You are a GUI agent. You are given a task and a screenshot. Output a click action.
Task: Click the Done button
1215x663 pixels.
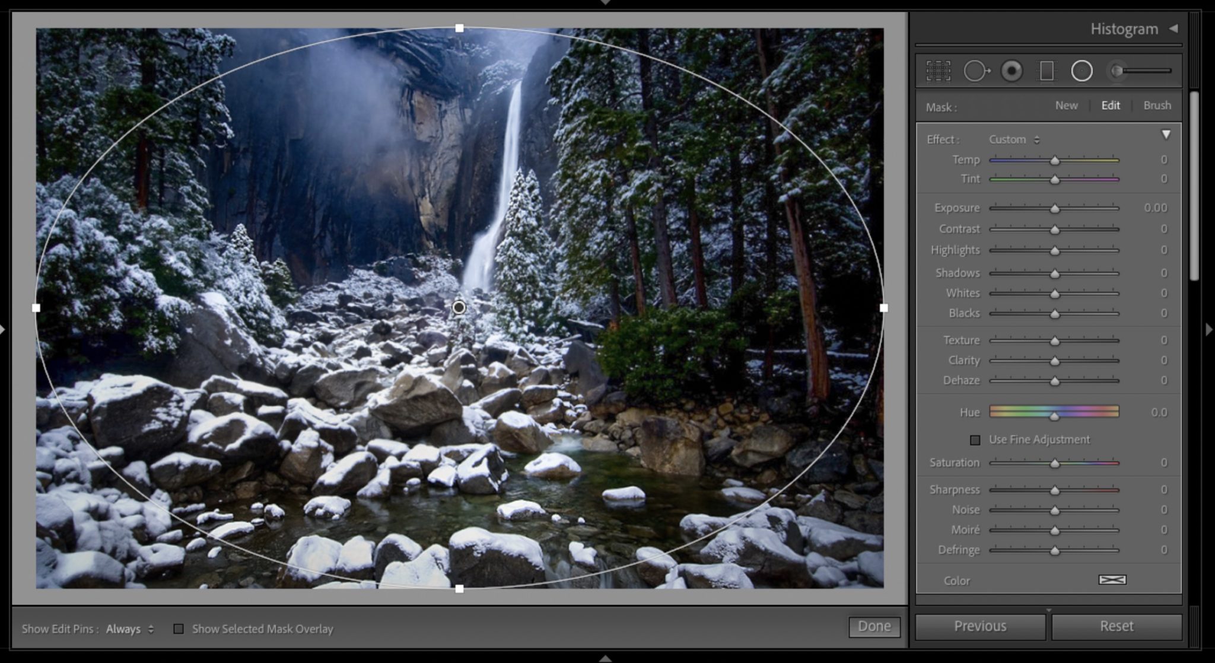874,626
